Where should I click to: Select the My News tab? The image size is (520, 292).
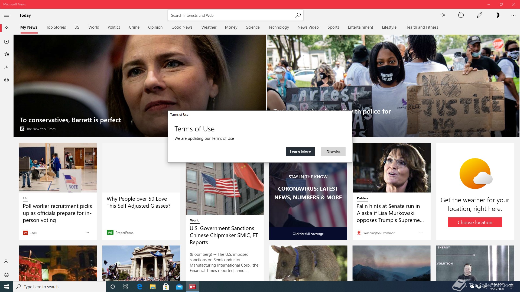29,27
